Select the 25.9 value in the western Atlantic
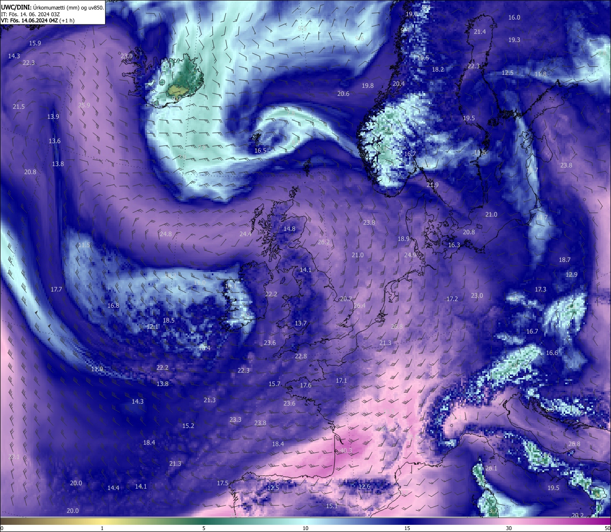Screen dimensions: 611x532 (84, 105)
